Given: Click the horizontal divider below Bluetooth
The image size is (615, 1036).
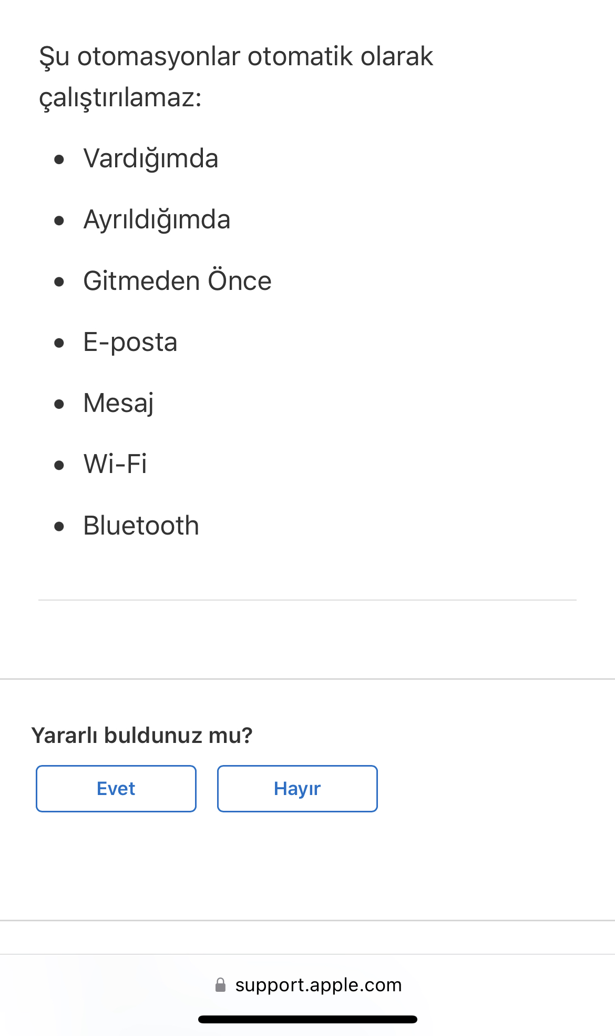Looking at the screenshot, I should 307,600.
